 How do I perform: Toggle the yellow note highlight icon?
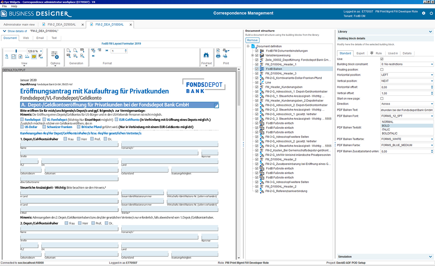point(34,57)
